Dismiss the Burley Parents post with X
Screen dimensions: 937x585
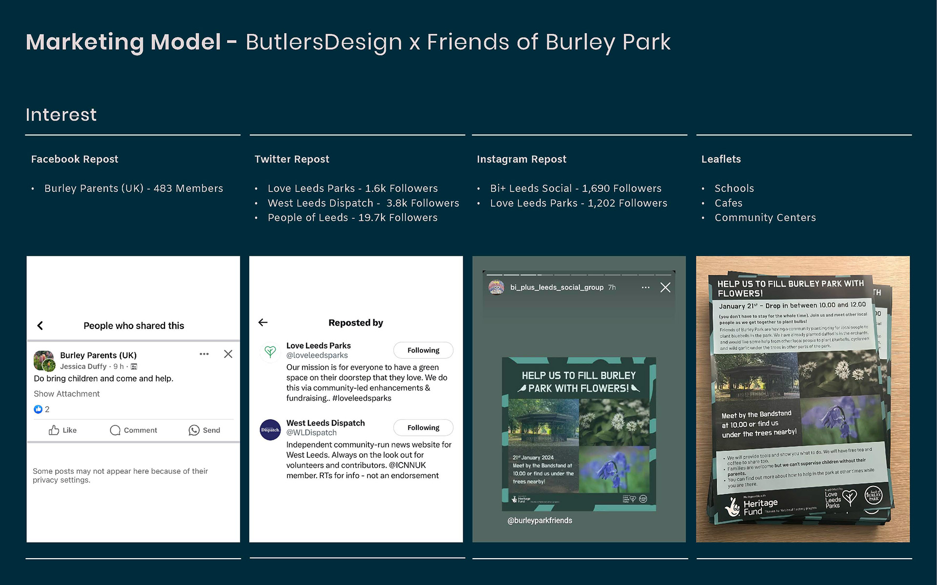pyautogui.click(x=228, y=354)
